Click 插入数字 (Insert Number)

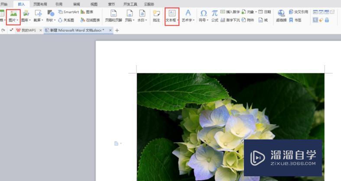(230, 12)
